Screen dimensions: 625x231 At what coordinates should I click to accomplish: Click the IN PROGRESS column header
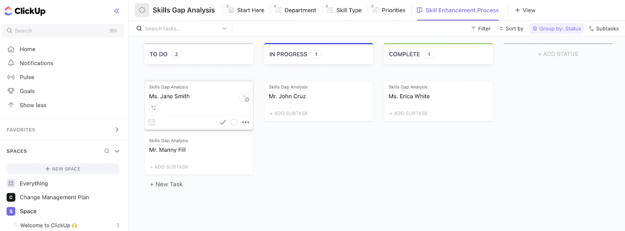[x=319, y=54]
